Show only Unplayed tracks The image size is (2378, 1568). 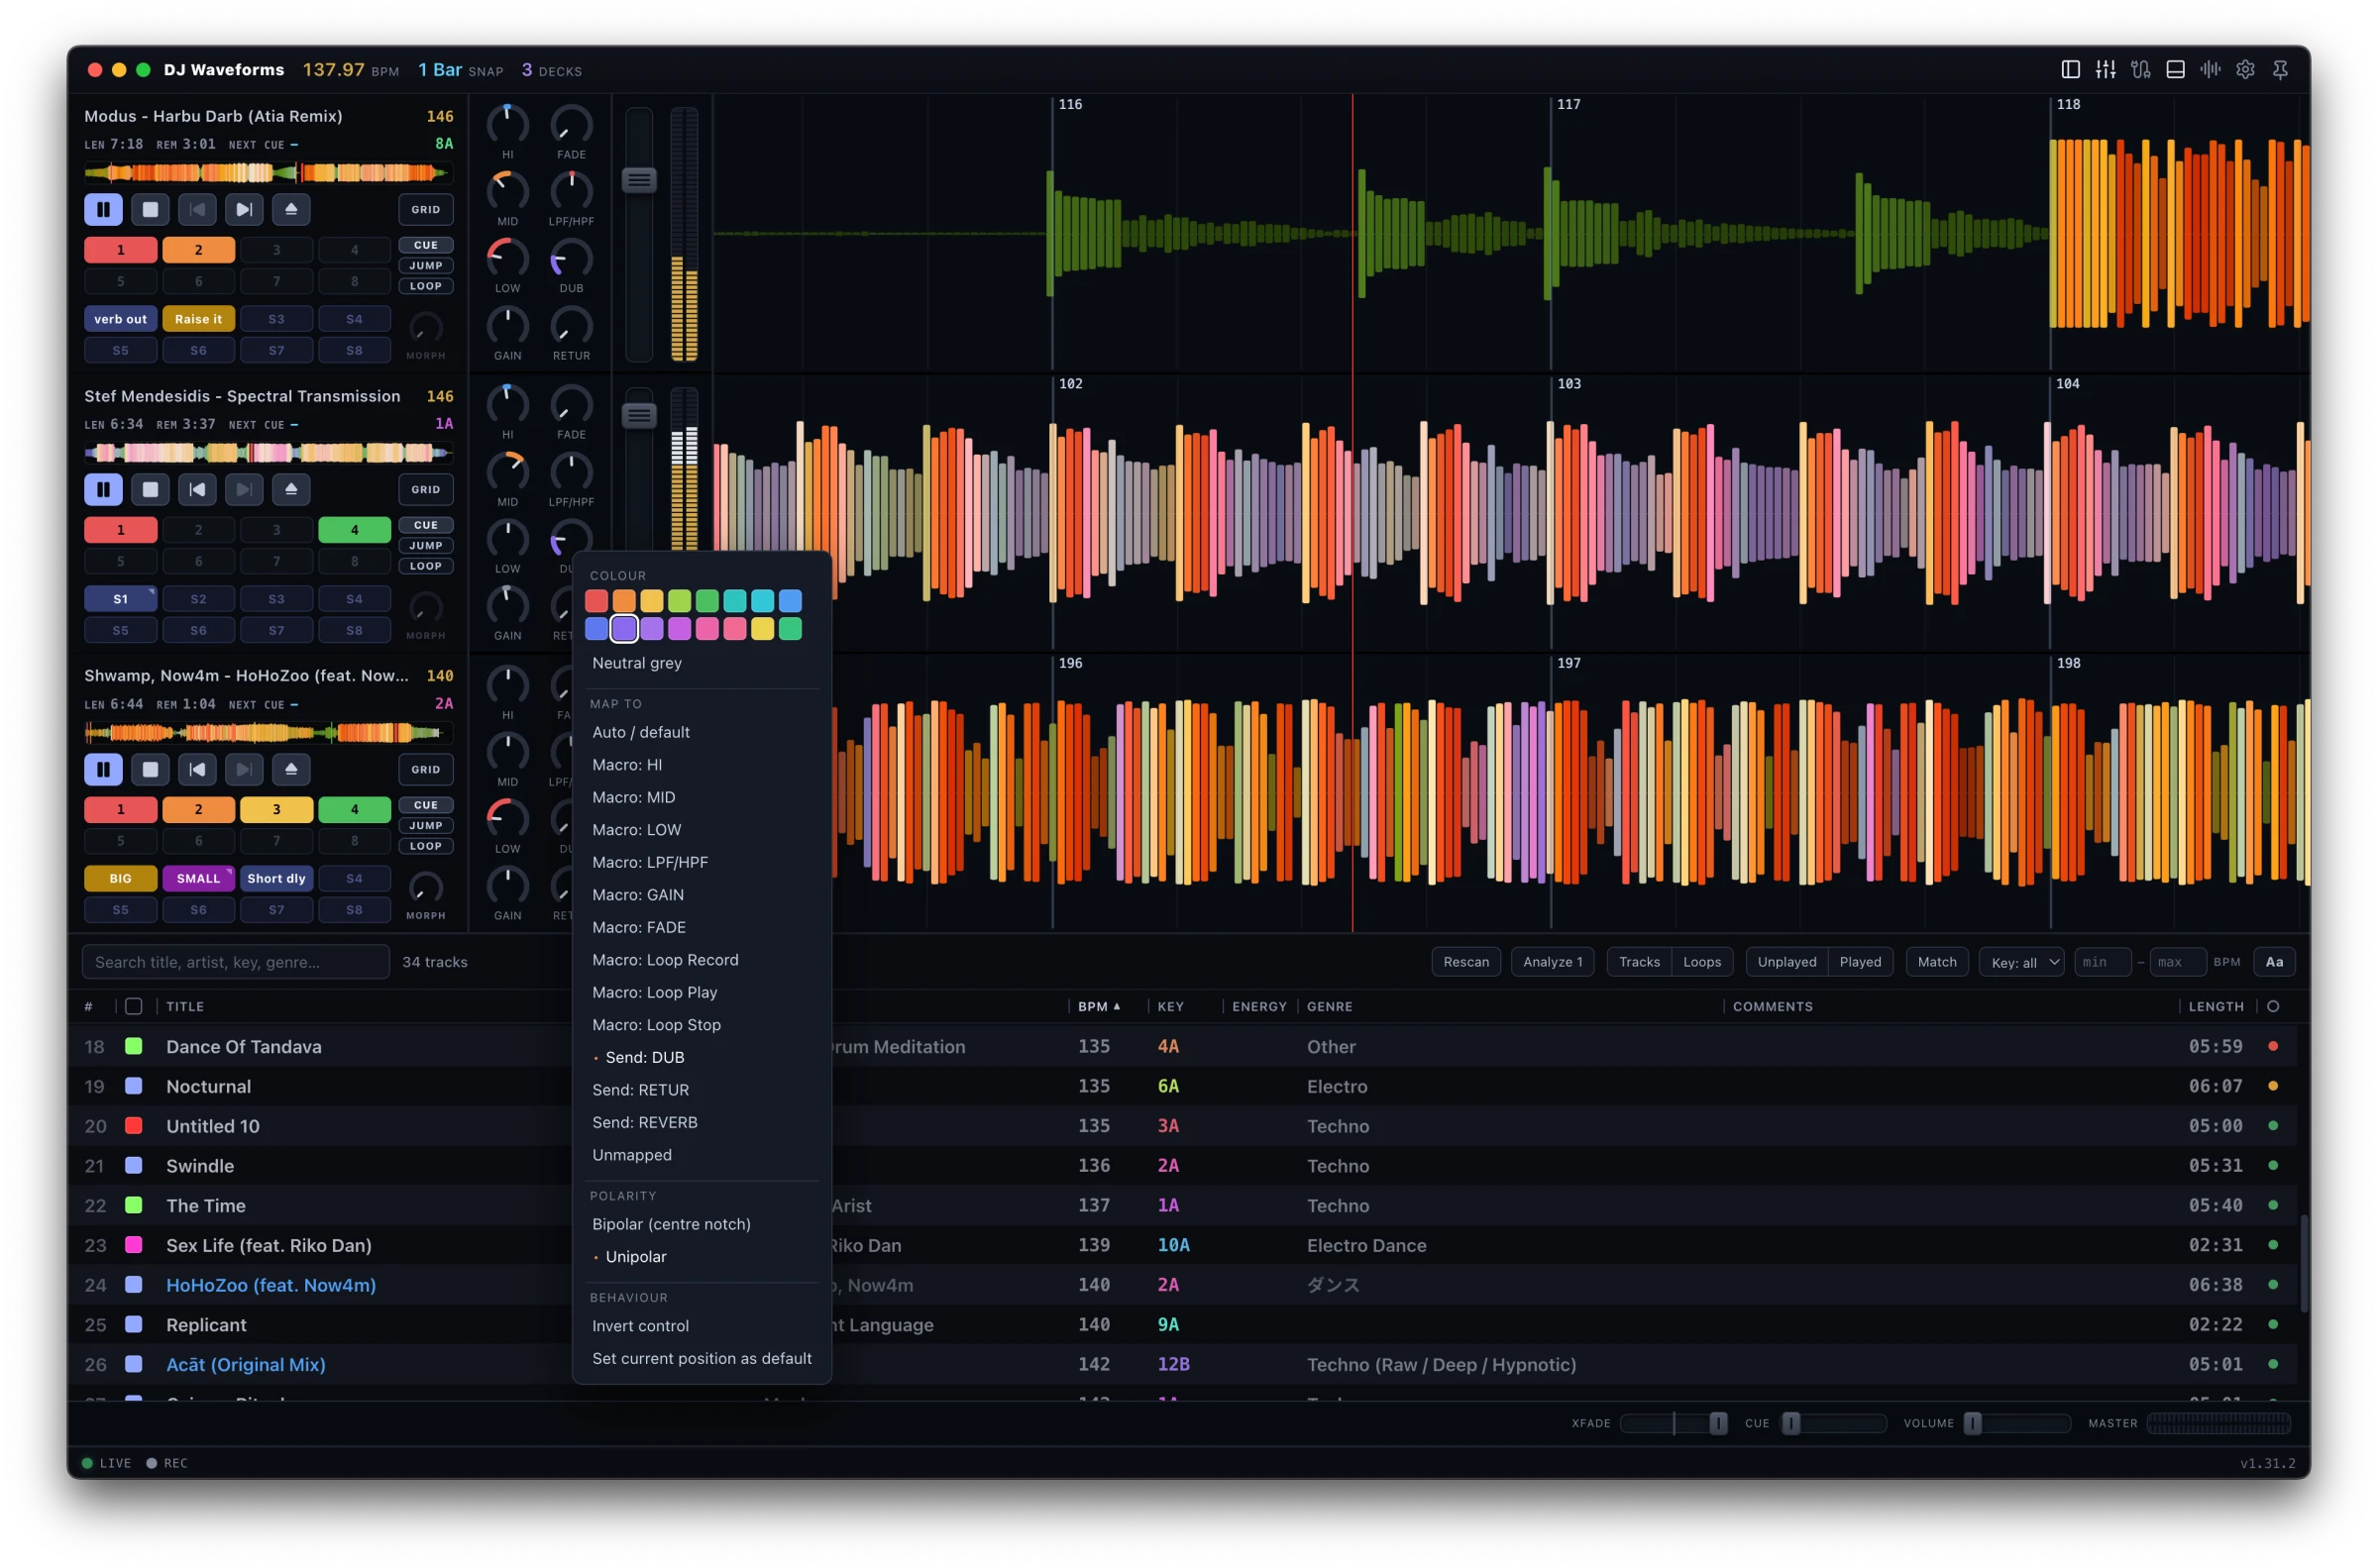click(1786, 961)
